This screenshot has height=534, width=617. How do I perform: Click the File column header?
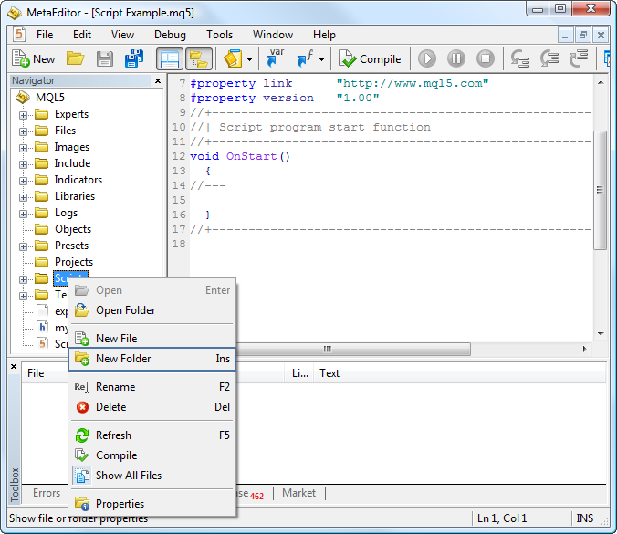[36, 373]
